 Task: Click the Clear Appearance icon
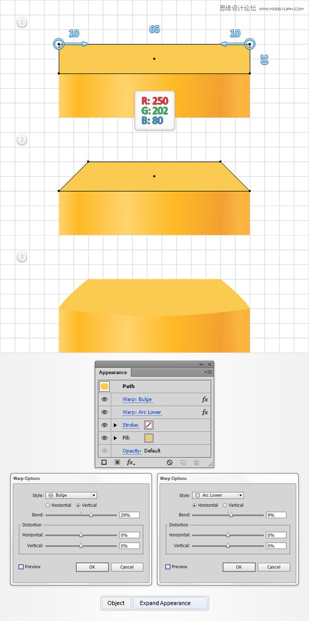tap(169, 463)
